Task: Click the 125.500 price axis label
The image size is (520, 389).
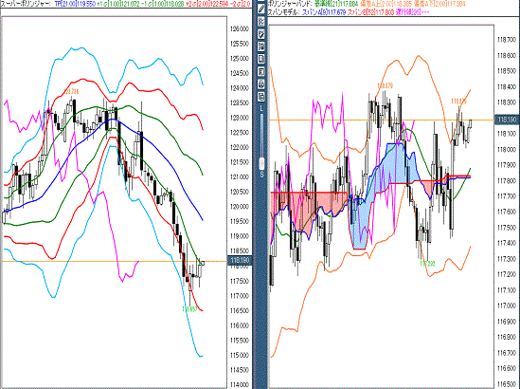Action: pos(239,44)
